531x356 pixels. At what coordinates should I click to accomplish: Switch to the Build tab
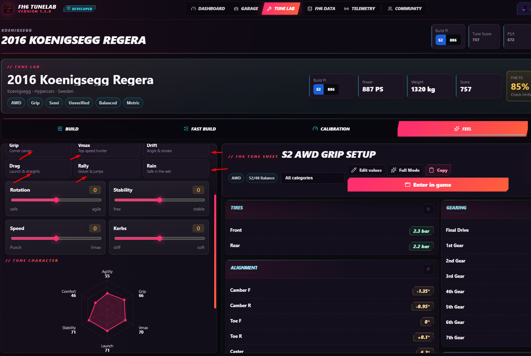point(68,129)
